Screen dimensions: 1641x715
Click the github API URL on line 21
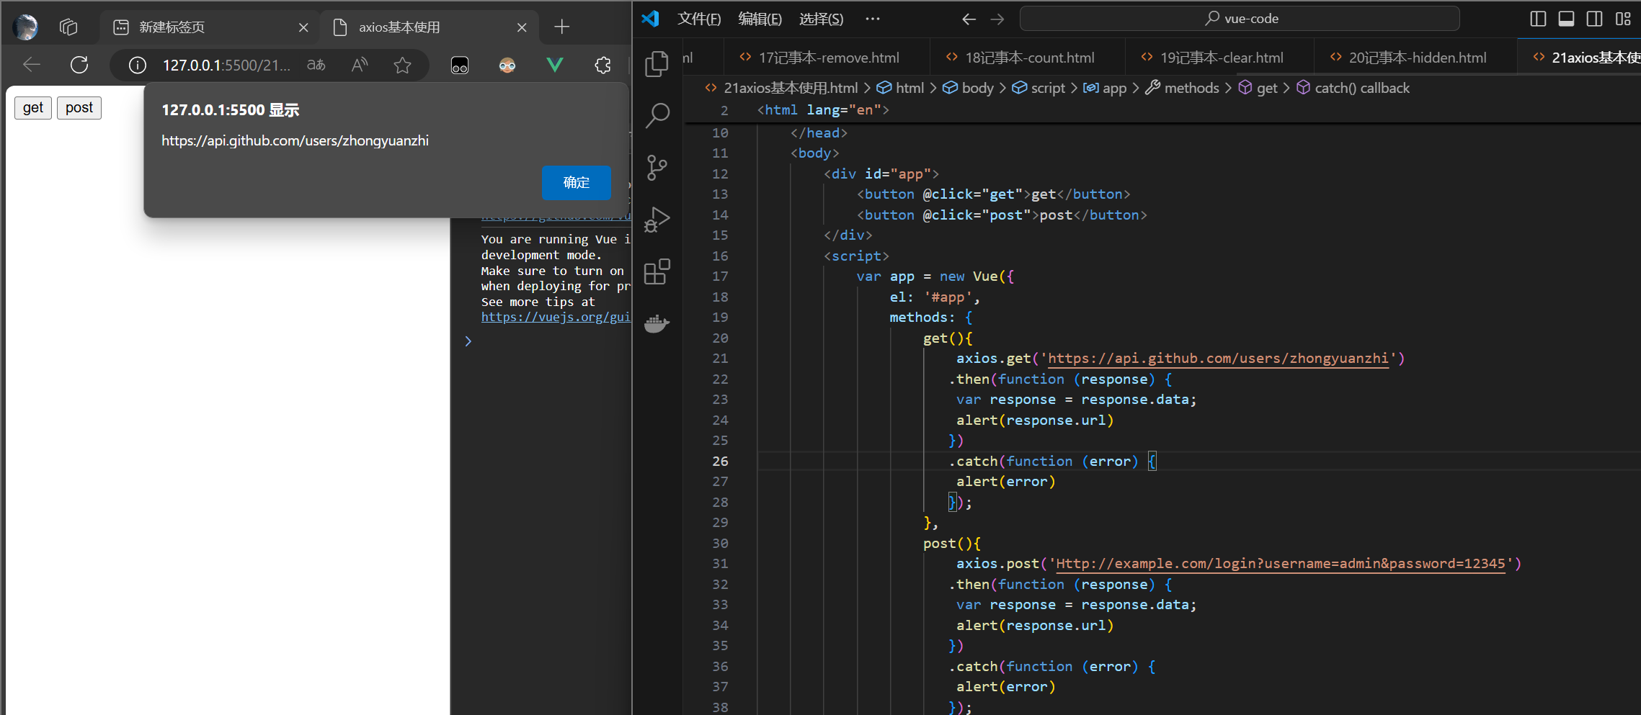1218,359
